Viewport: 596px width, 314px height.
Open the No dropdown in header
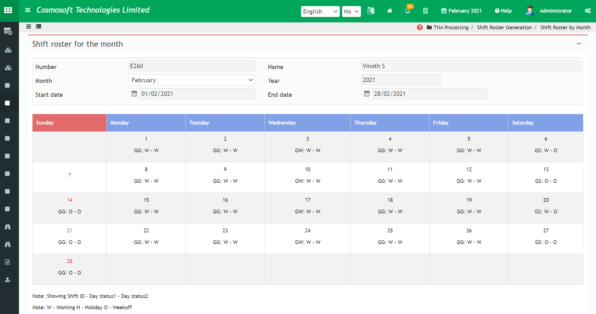[352, 11]
